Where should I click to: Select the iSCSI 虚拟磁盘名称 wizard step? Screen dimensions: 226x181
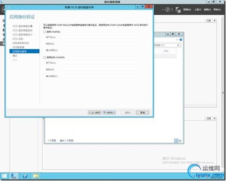(22, 30)
